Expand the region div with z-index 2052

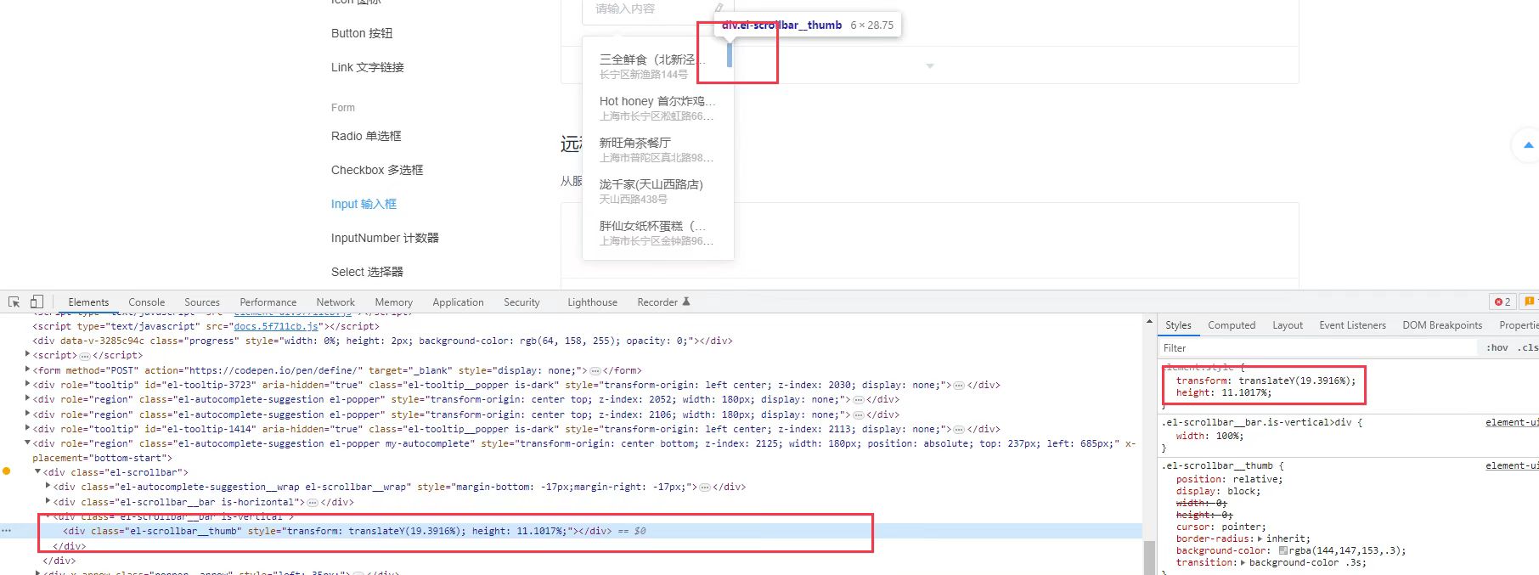(28, 399)
